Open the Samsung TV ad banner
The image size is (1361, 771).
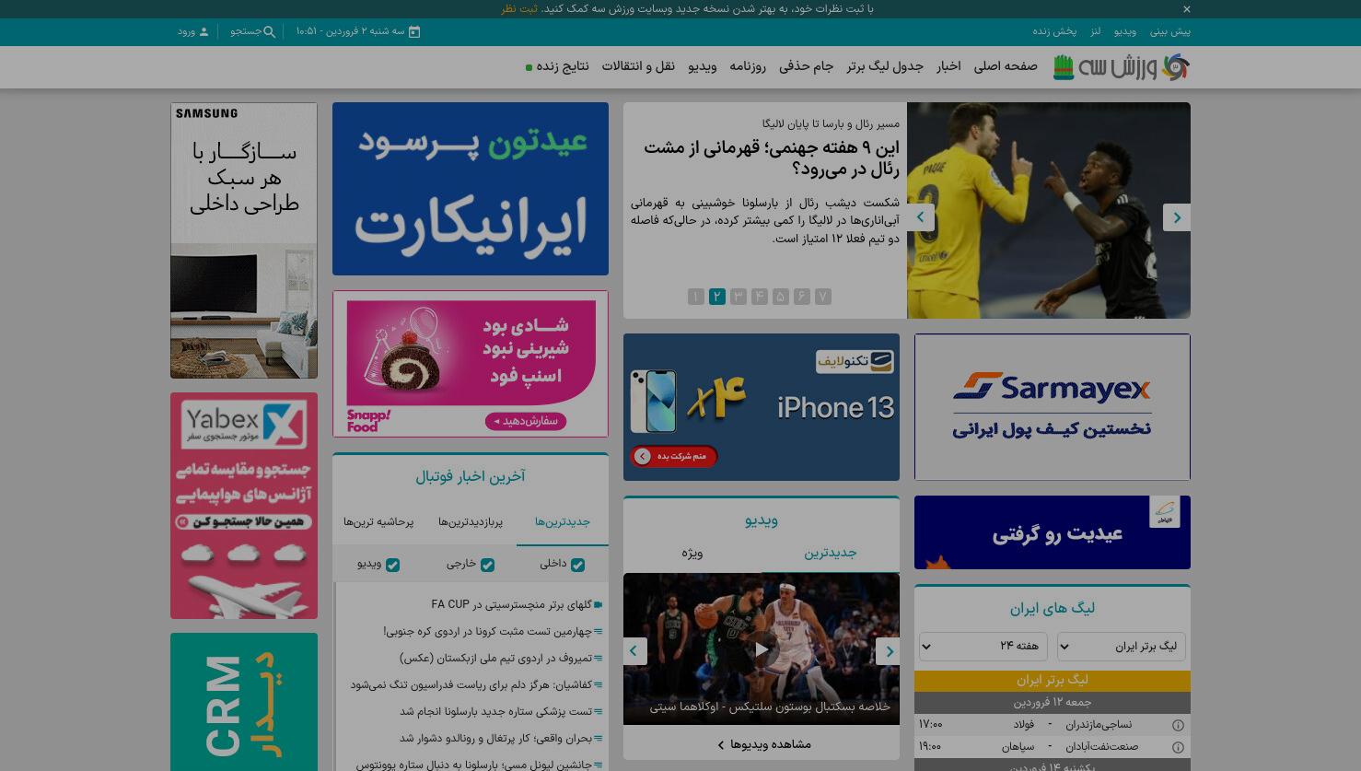point(244,240)
